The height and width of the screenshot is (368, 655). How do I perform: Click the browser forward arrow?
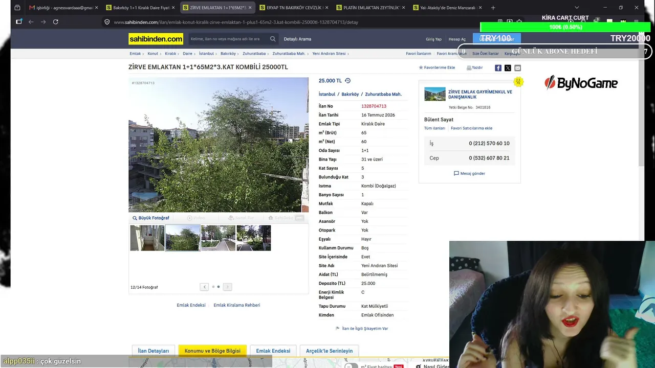point(43,22)
